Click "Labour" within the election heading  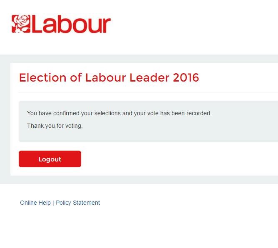[104, 78]
